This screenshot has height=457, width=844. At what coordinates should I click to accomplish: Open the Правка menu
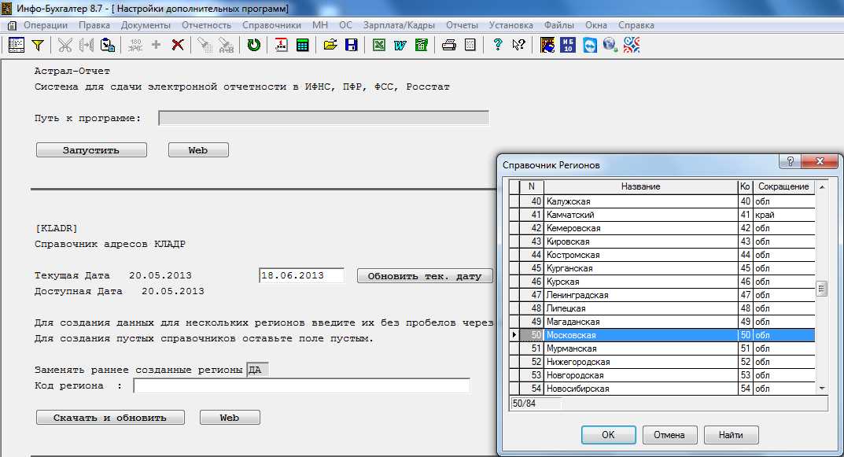coord(94,25)
